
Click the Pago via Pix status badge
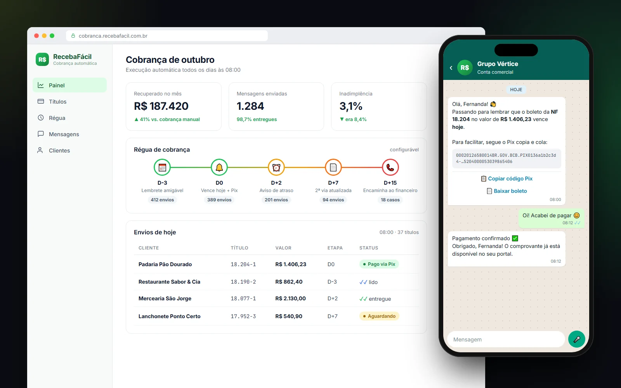point(379,264)
